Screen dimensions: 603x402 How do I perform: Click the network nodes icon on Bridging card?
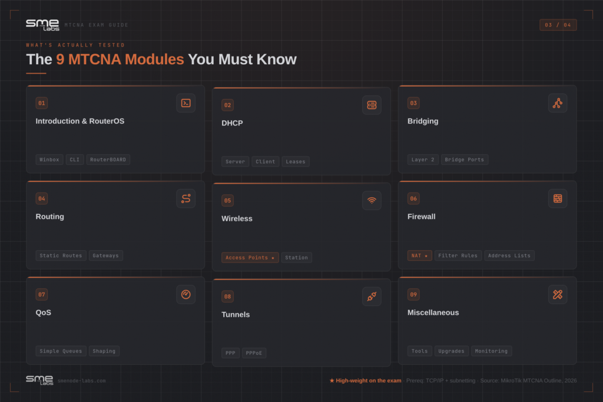click(558, 103)
